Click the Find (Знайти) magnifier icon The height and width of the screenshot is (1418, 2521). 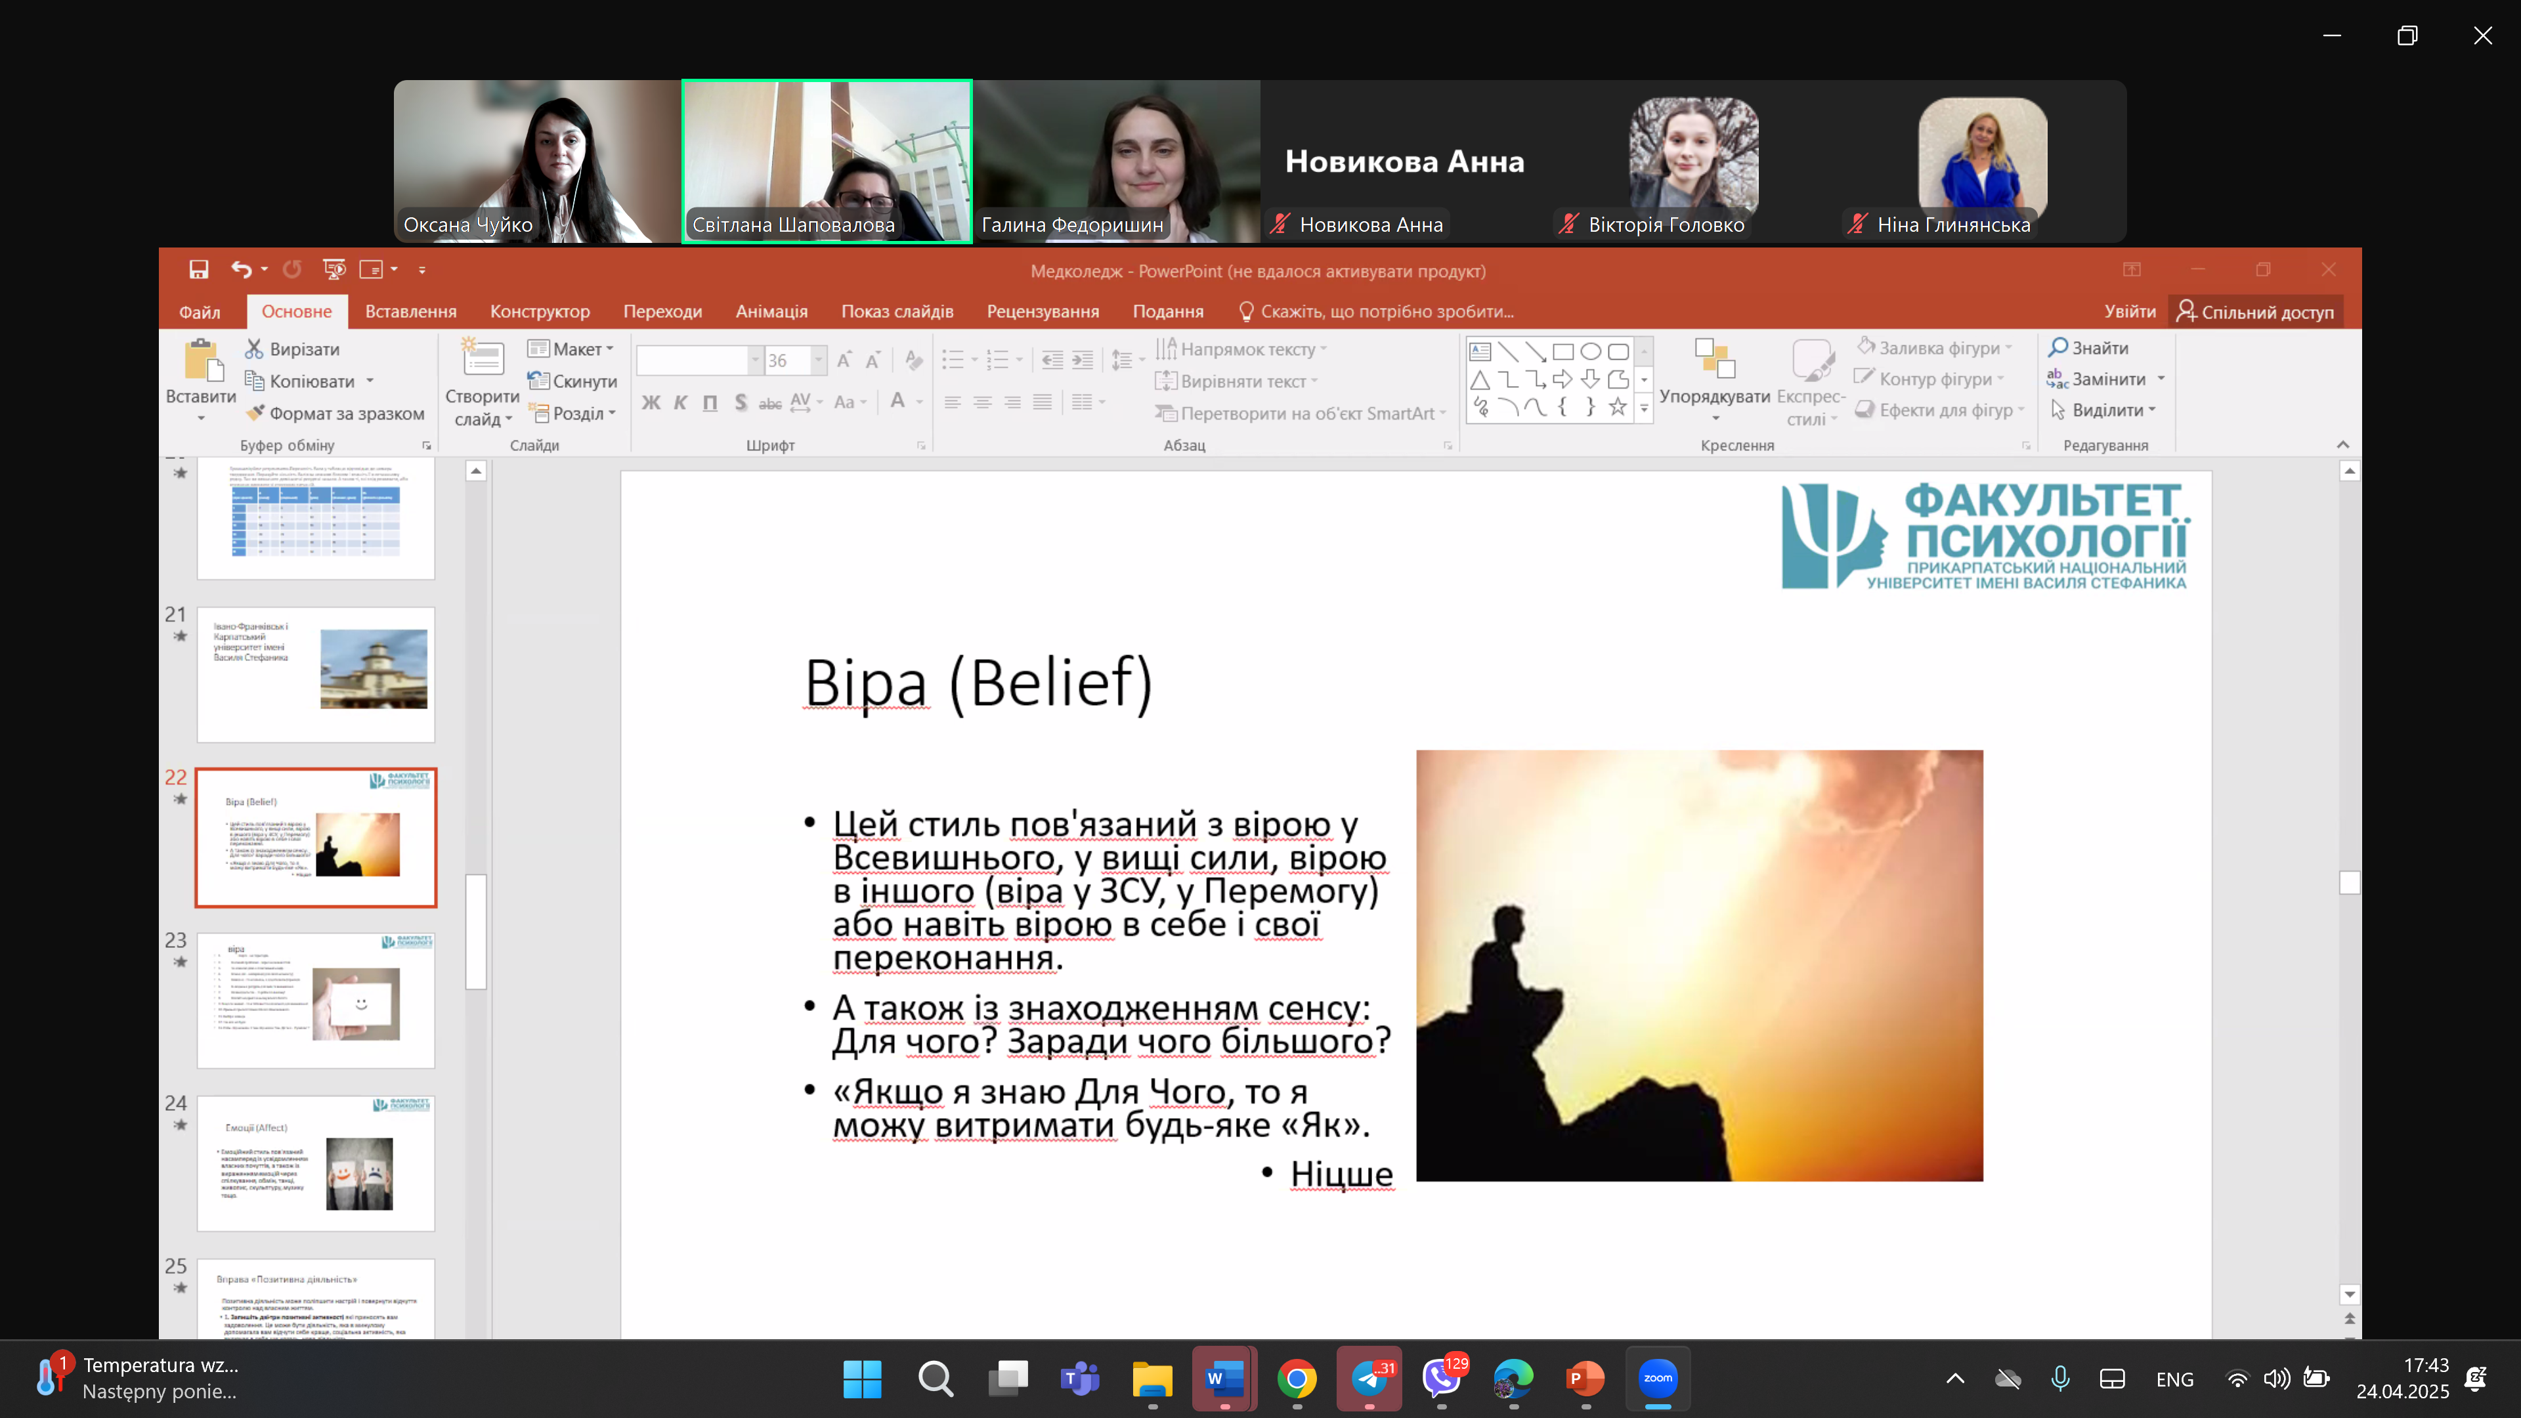point(2057,347)
